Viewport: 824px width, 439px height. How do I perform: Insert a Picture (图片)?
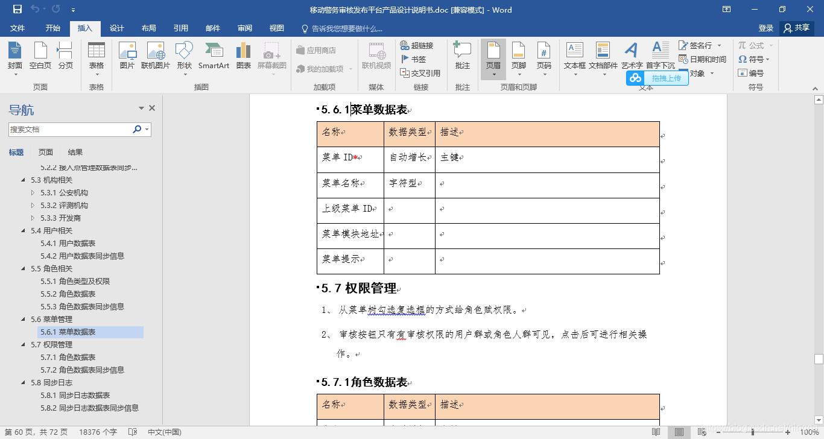(x=127, y=55)
